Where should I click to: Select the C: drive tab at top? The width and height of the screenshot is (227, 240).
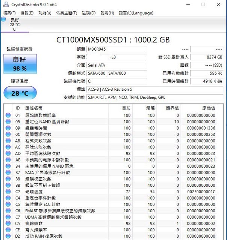pos(15,24)
